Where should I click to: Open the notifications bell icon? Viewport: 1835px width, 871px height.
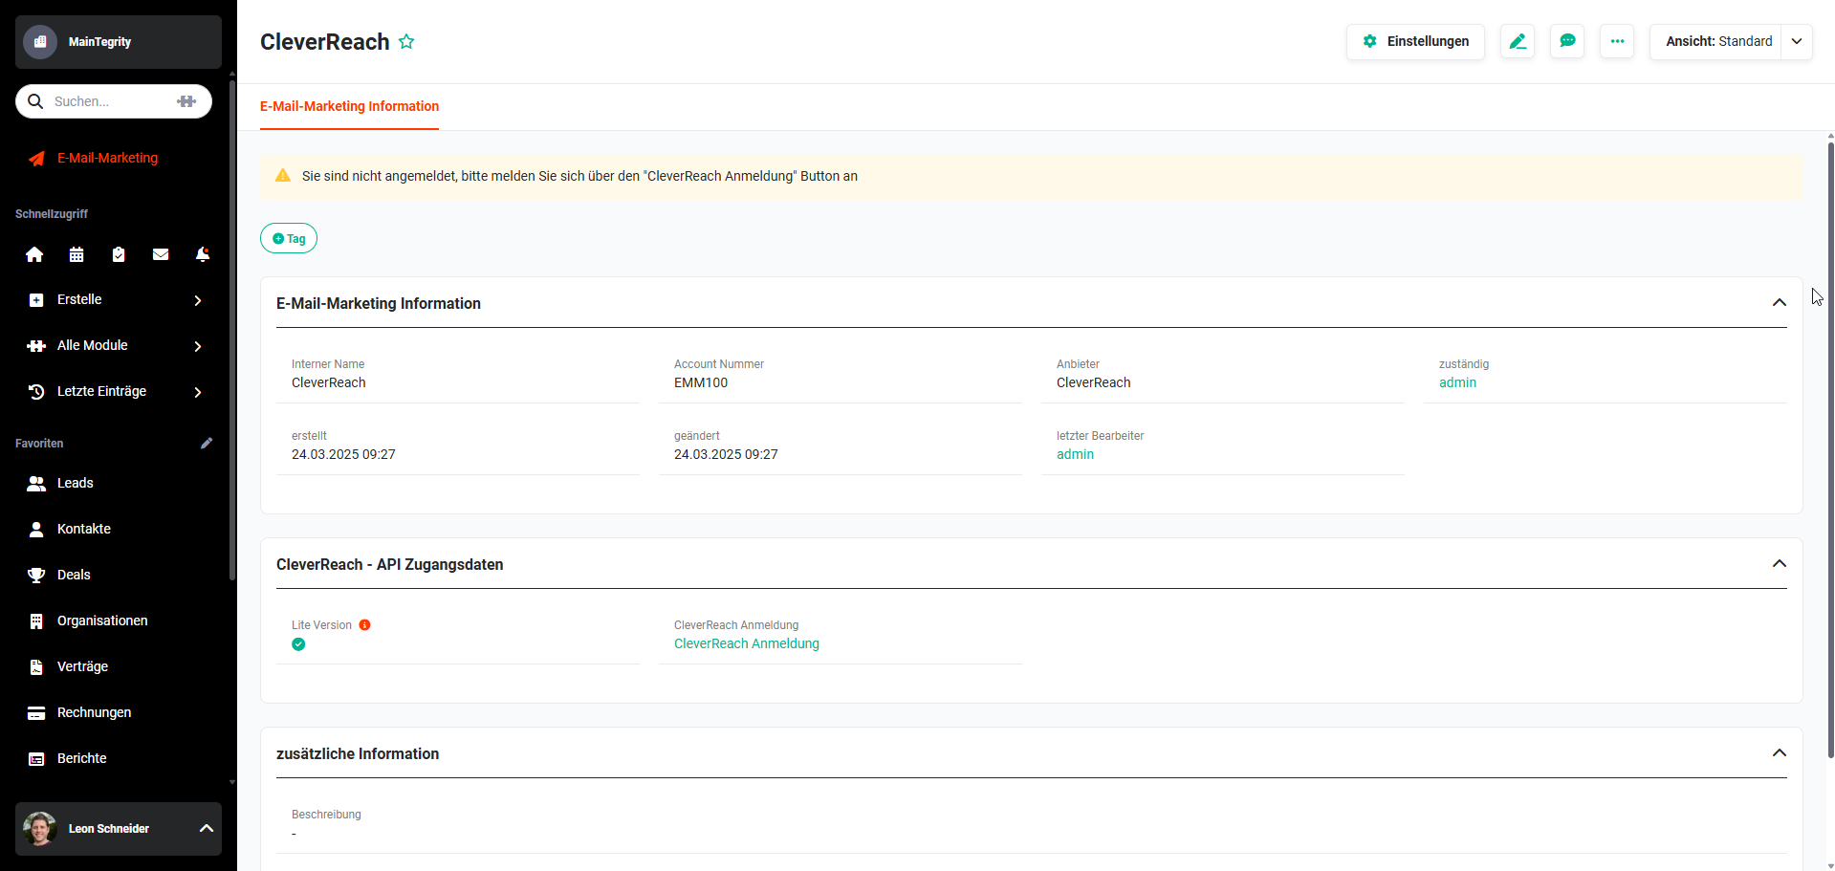tap(203, 254)
